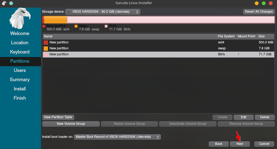Click the Garuda eagle icon in title bar
The image size is (277, 149).
click(x=4, y=3)
